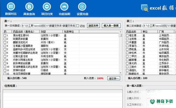Screen dimensions: 176x108
Task: Check row 3 醋酸泼尼松片
Action: [x=5, y=43]
